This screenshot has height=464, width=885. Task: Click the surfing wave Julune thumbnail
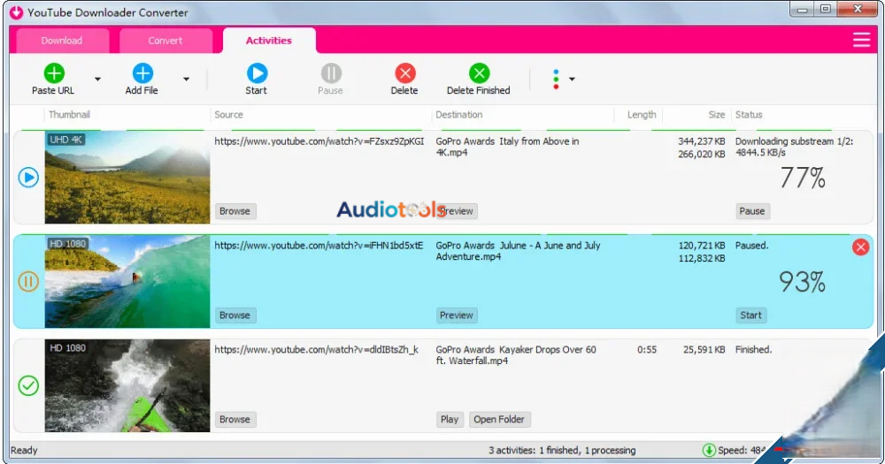point(127,281)
